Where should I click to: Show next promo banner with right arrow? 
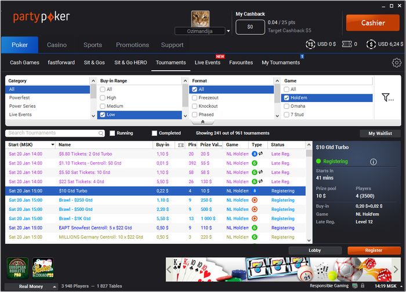pyautogui.click(x=396, y=269)
